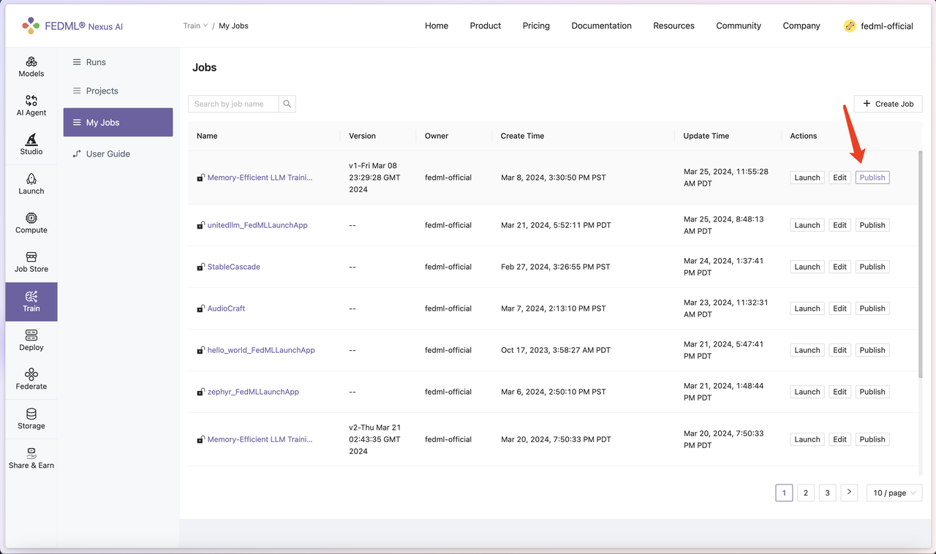The image size is (936, 554).
Task: Open the zephyr_FedMLLaunchApp job link
Action: (x=253, y=392)
